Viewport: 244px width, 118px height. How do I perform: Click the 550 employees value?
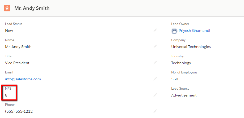(x=175, y=79)
